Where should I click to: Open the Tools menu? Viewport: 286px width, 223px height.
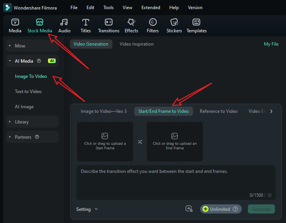108,8
